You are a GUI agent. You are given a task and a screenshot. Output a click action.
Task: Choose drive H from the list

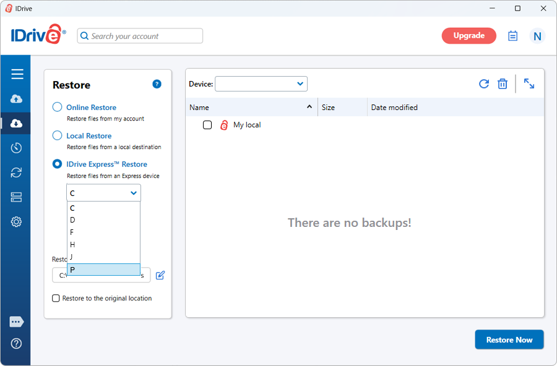tap(104, 245)
